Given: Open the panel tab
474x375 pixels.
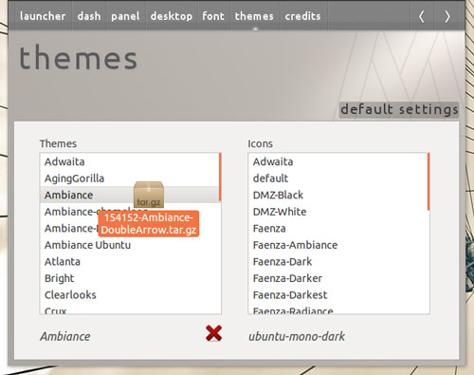Looking at the screenshot, I should click(x=125, y=16).
